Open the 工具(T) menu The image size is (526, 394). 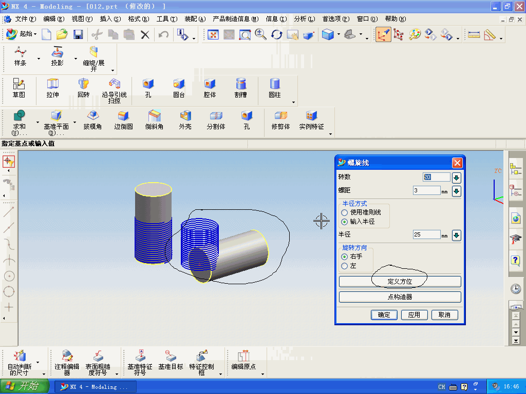point(167,19)
